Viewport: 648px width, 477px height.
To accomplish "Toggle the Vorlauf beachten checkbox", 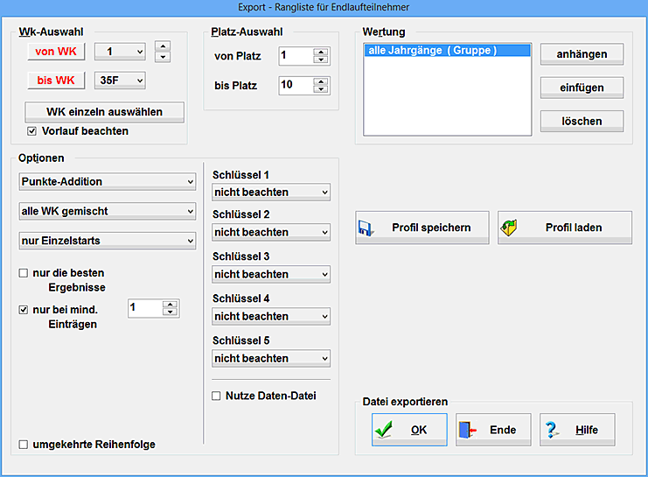I will [32, 131].
